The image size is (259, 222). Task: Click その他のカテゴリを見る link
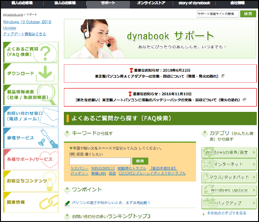(x=227, y=213)
